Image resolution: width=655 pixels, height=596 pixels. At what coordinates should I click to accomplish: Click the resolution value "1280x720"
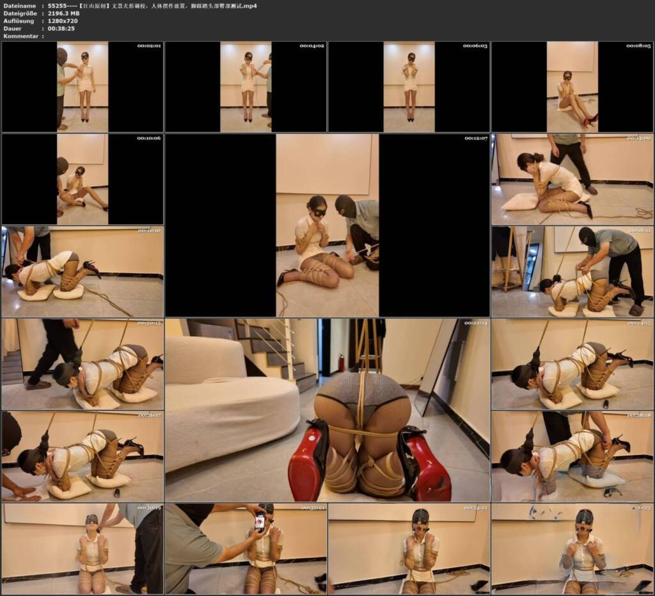pos(63,21)
